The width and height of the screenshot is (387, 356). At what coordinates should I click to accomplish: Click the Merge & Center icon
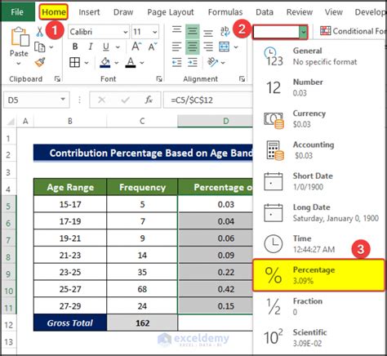(x=225, y=47)
